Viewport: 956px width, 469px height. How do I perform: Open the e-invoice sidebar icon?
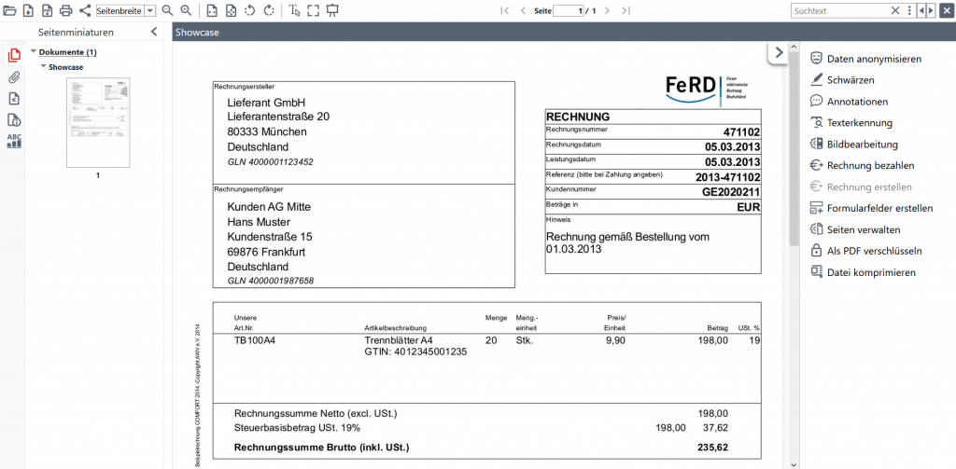(x=13, y=99)
